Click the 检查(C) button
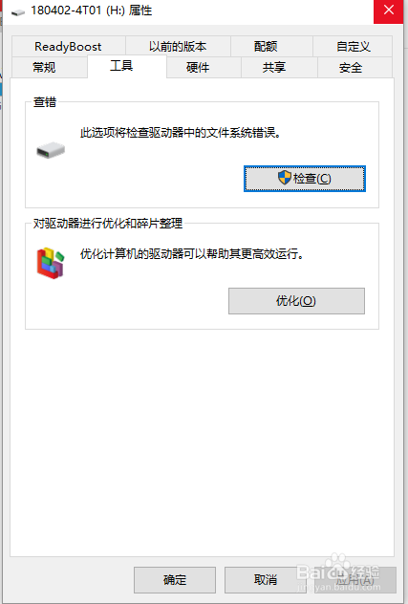Screen dimensions: 408x604 coord(305,179)
